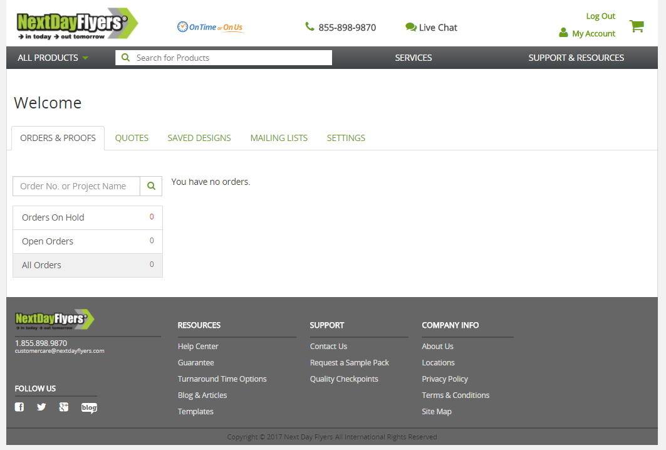Click the Order No. or Project Name field
Image resolution: width=666 pixels, height=450 pixels.
click(76, 186)
